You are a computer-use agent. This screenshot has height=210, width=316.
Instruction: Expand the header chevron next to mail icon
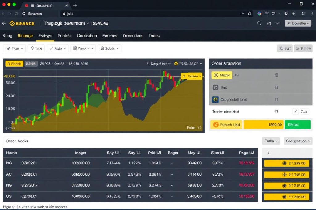tap(278, 23)
